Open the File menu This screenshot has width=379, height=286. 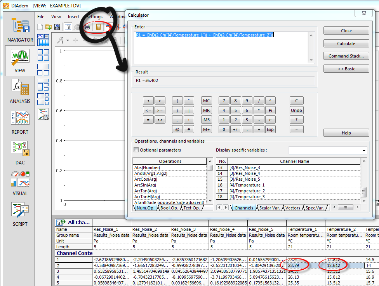pyautogui.click(x=41, y=17)
